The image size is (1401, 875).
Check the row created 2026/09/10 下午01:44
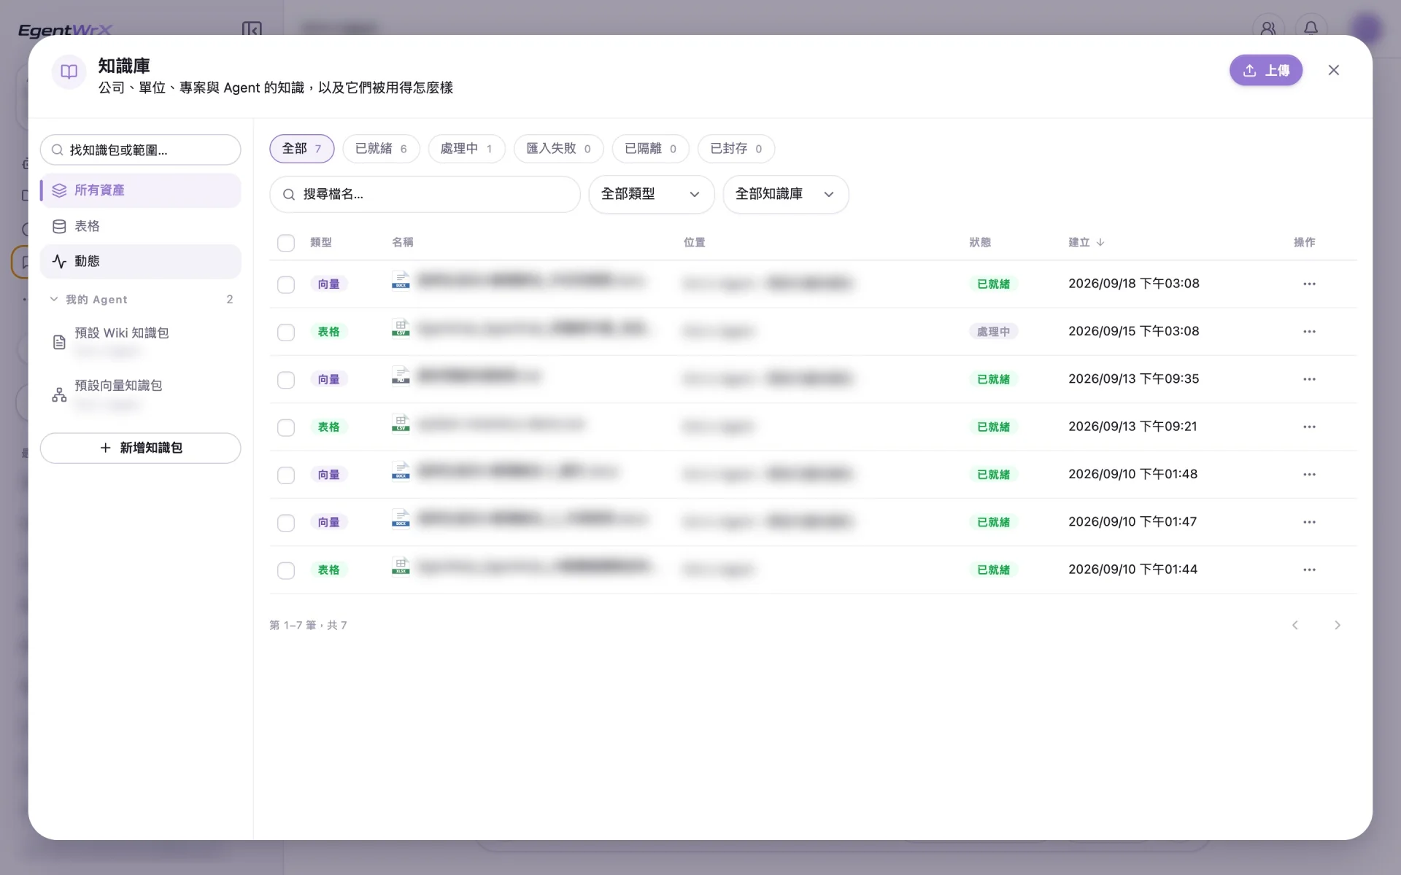pos(286,570)
